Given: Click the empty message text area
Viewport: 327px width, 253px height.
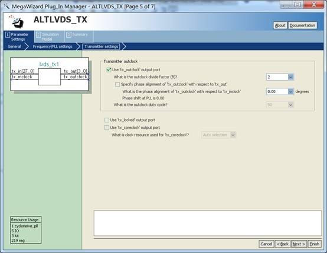Looking at the screenshot, I should click(208, 223).
